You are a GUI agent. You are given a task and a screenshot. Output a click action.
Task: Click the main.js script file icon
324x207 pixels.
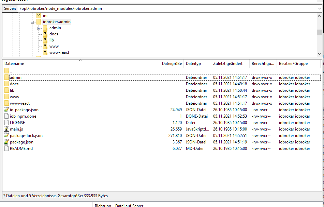tap(6, 129)
